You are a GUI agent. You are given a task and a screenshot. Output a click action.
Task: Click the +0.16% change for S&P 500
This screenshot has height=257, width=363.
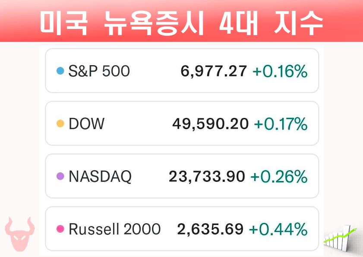[x=280, y=71]
